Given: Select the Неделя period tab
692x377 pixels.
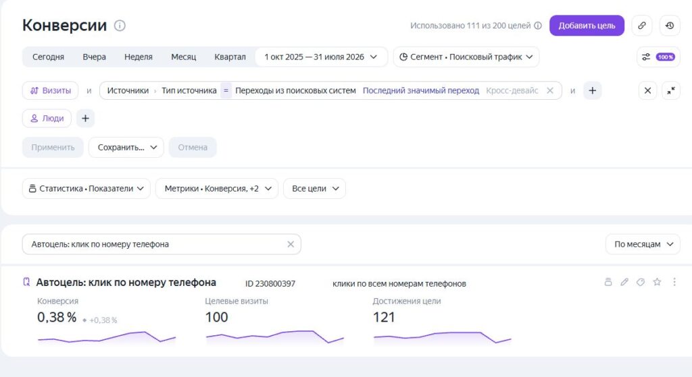Looking at the screenshot, I should tap(138, 57).
